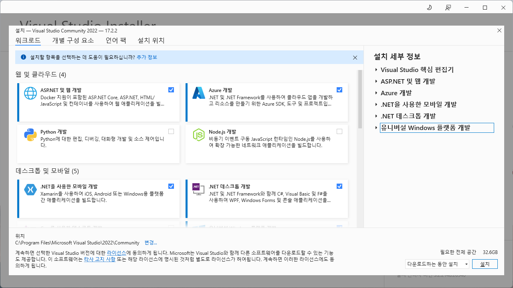Click the 32.6GB required space value
513x288 pixels.
coord(490,252)
